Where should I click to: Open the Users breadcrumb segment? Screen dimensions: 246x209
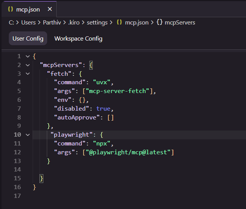[x=28, y=23]
